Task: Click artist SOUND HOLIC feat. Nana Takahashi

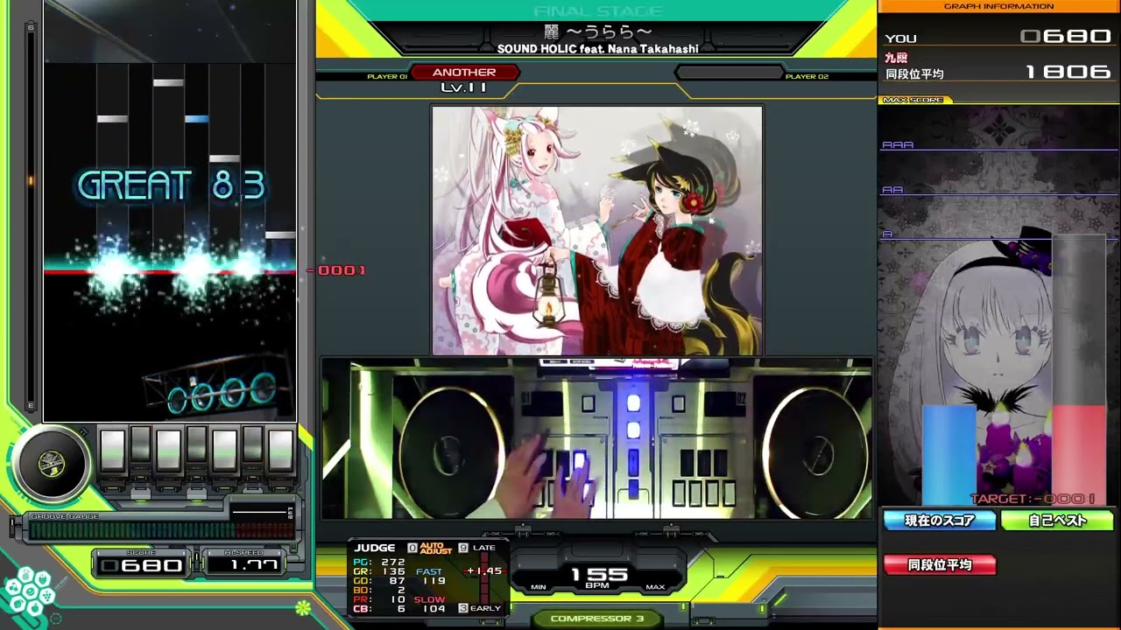Action: [598, 50]
